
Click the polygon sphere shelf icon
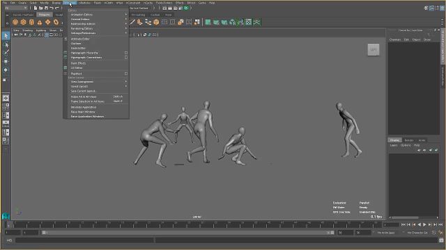[x=15, y=22]
